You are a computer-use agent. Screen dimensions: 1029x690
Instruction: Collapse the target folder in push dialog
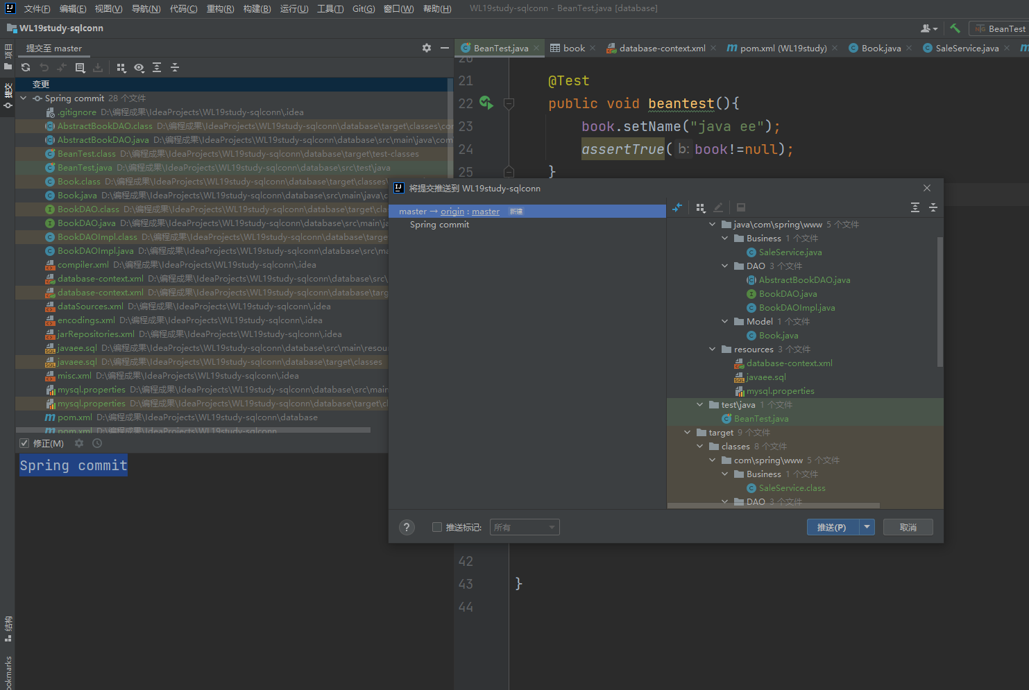(x=687, y=432)
